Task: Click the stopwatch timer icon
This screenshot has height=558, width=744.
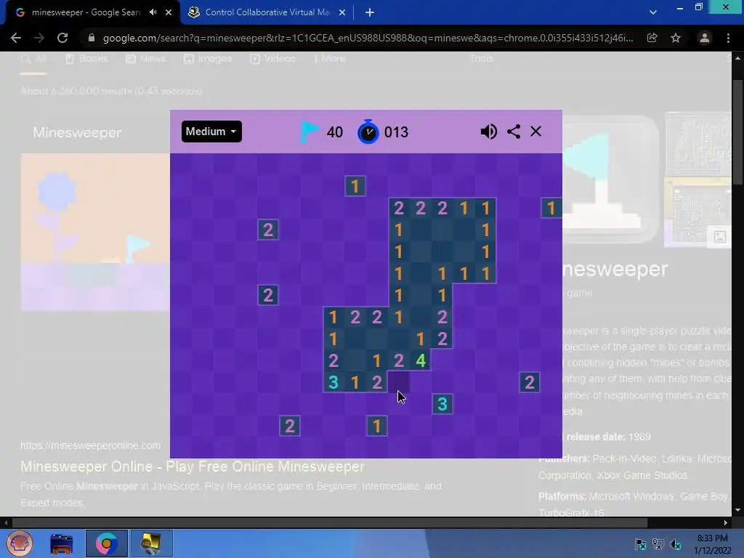Action: [x=368, y=132]
